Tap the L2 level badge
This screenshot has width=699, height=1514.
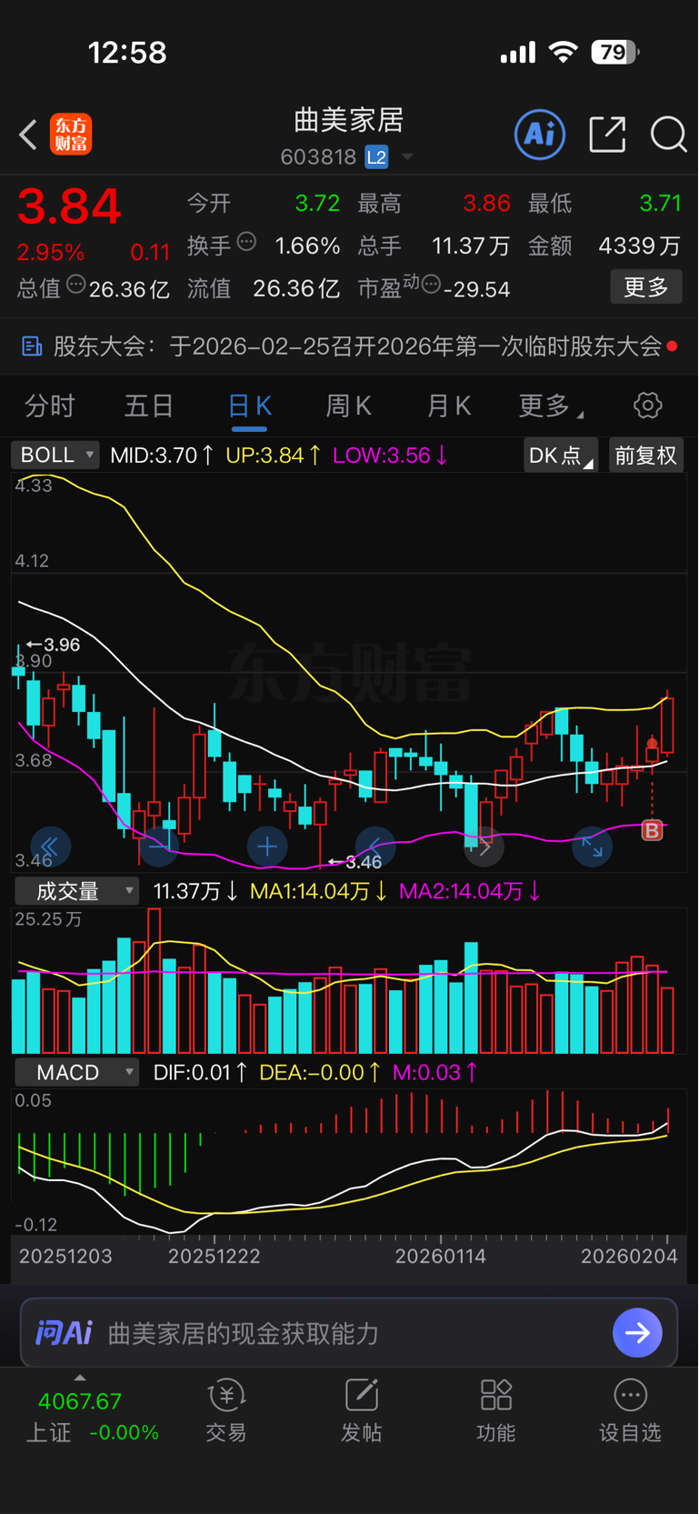(x=376, y=157)
